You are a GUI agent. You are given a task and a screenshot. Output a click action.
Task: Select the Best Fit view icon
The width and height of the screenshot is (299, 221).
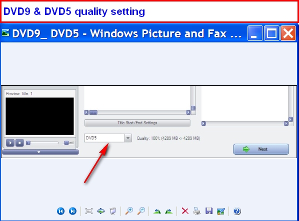[89, 211]
